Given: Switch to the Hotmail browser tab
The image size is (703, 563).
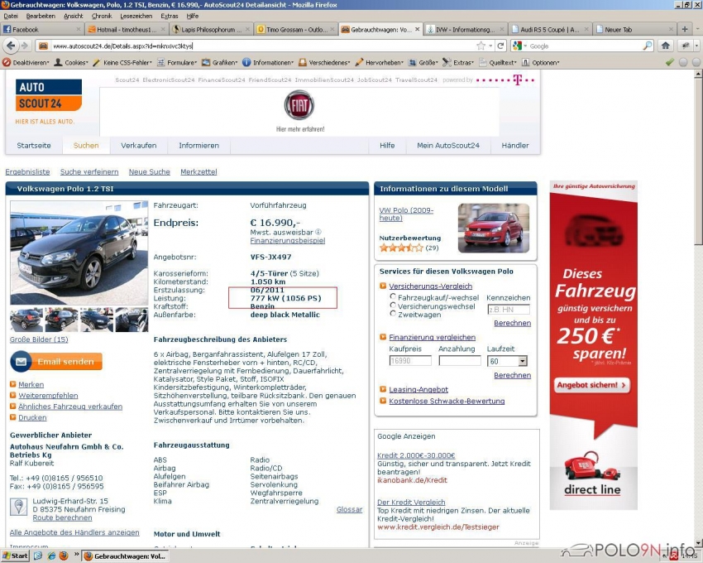Looking at the screenshot, I should tap(127, 29).
